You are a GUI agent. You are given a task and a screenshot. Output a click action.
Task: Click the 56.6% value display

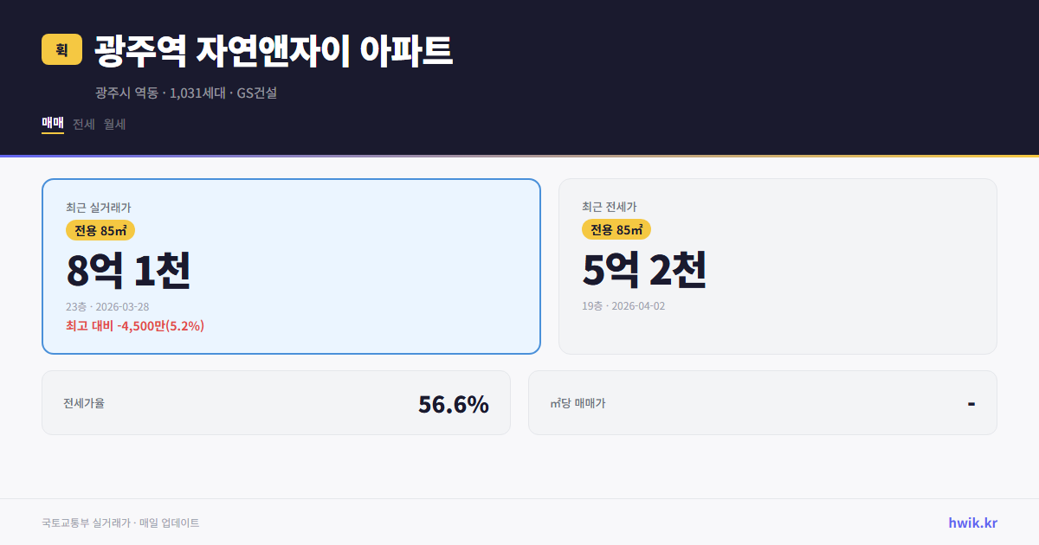454,403
